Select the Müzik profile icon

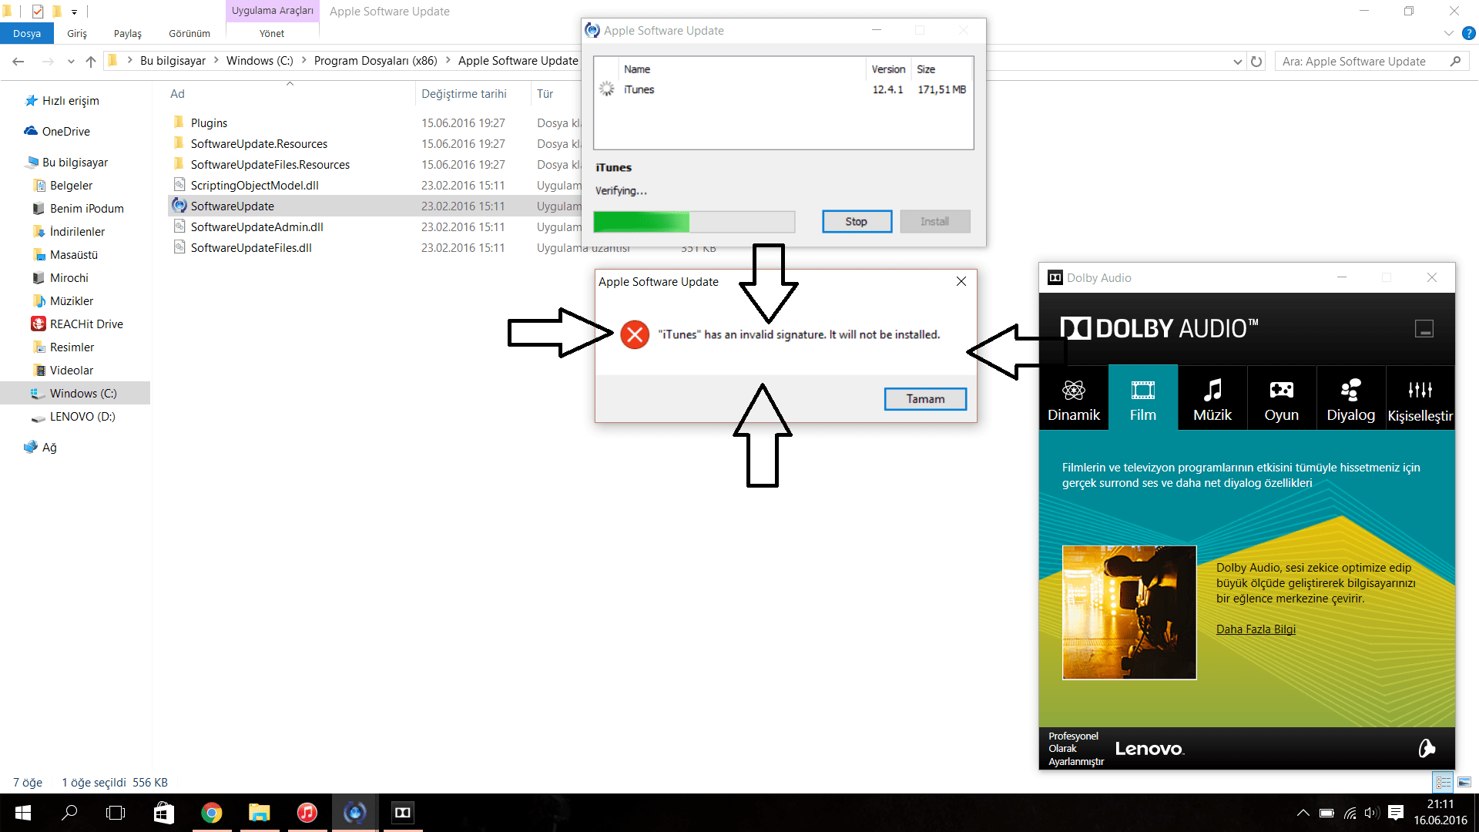(x=1212, y=391)
